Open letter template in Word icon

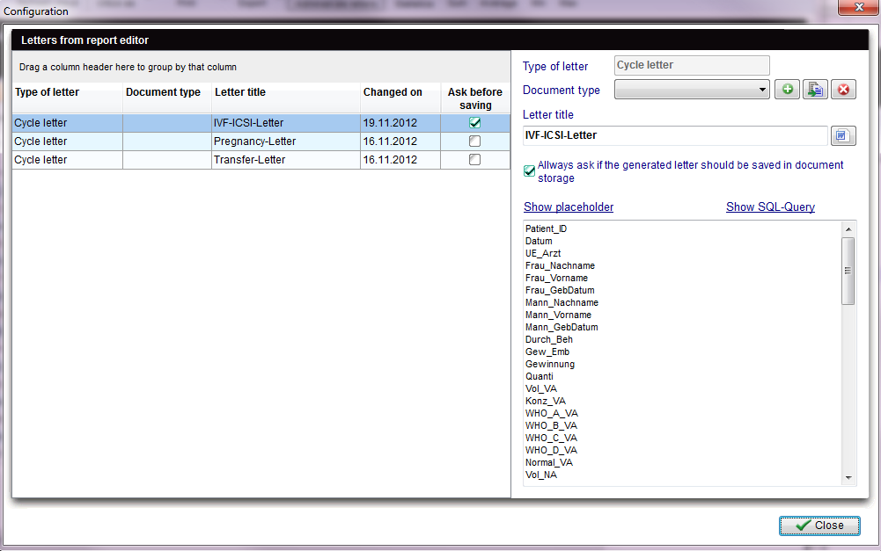click(843, 136)
